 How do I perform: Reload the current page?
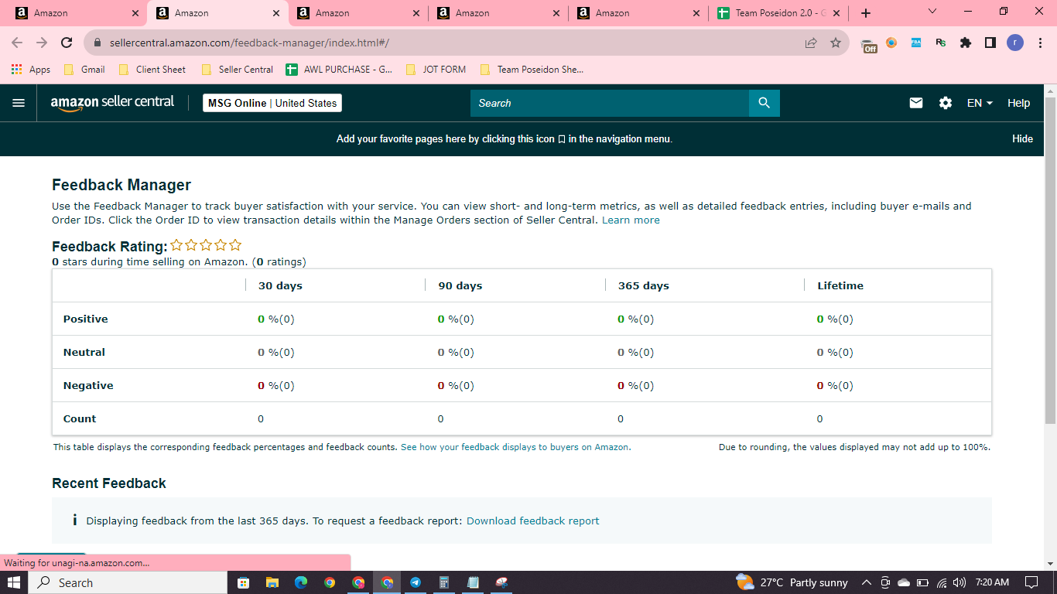point(67,43)
